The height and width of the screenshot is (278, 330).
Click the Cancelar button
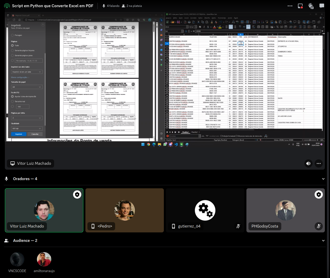[35, 134]
